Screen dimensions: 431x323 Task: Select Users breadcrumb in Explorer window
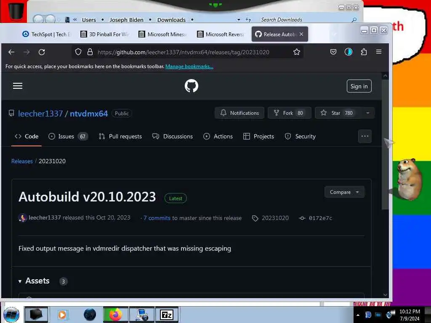click(x=89, y=20)
